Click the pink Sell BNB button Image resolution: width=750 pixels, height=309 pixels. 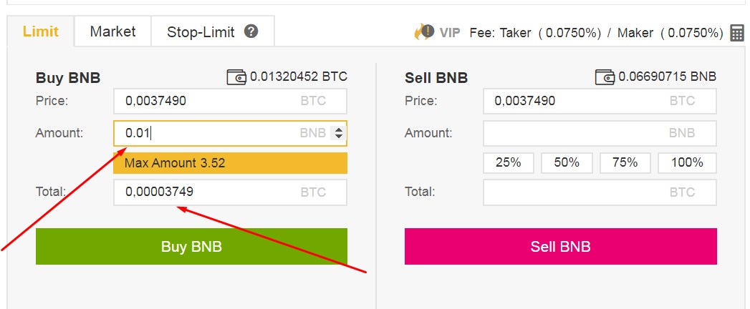(x=561, y=247)
